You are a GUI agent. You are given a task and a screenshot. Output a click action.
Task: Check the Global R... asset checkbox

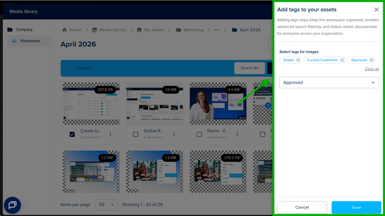click(x=136, y=134)
